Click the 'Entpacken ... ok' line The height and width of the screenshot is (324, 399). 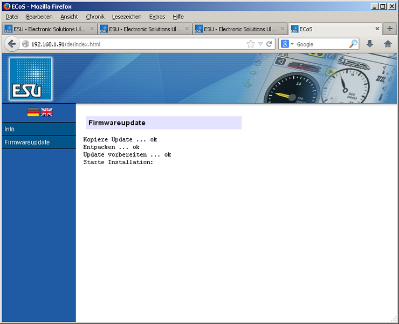coord(111,147)
